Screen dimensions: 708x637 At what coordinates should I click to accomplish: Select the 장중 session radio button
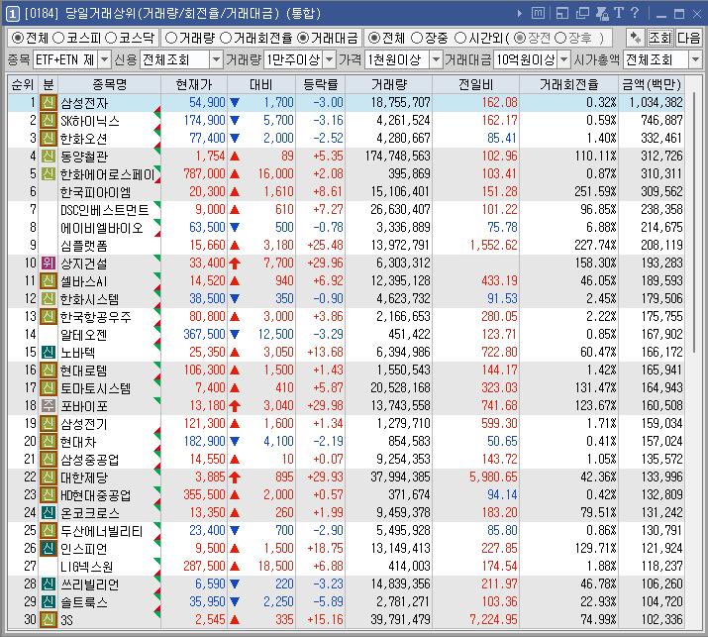[x=417, y=38]
